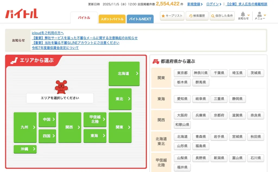Switch to the バイトルNEXT tab
278x172 pixels.
pyautogui.click(x=140, y=19)
